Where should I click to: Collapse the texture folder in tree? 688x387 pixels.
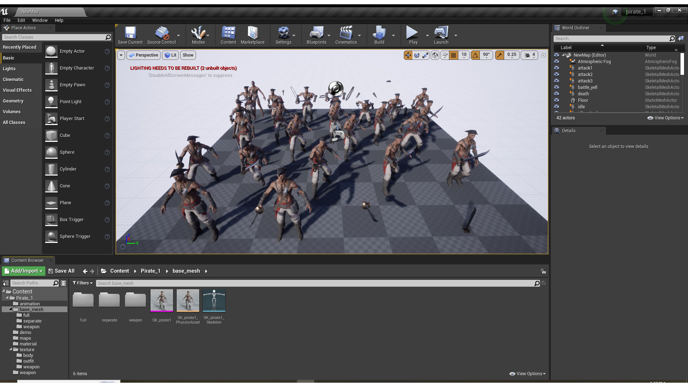point(11,349)
